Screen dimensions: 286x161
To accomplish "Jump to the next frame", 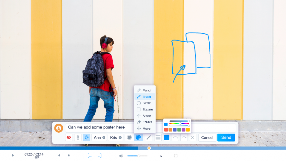I will (69, 155).
